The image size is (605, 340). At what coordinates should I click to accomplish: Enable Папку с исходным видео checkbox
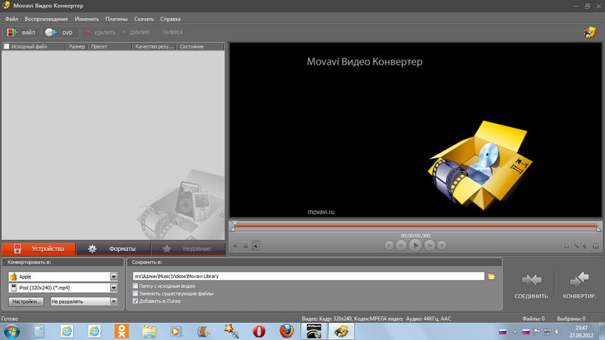[135, 286]
